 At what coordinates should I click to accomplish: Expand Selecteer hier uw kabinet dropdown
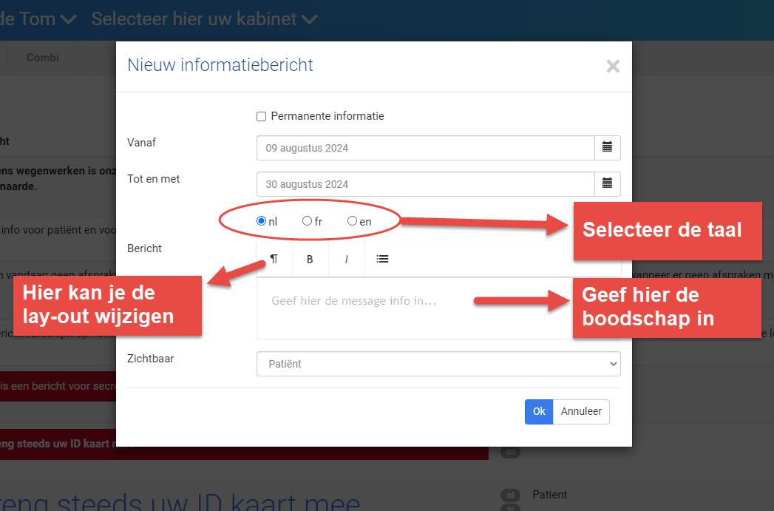(x=205, y=19)
